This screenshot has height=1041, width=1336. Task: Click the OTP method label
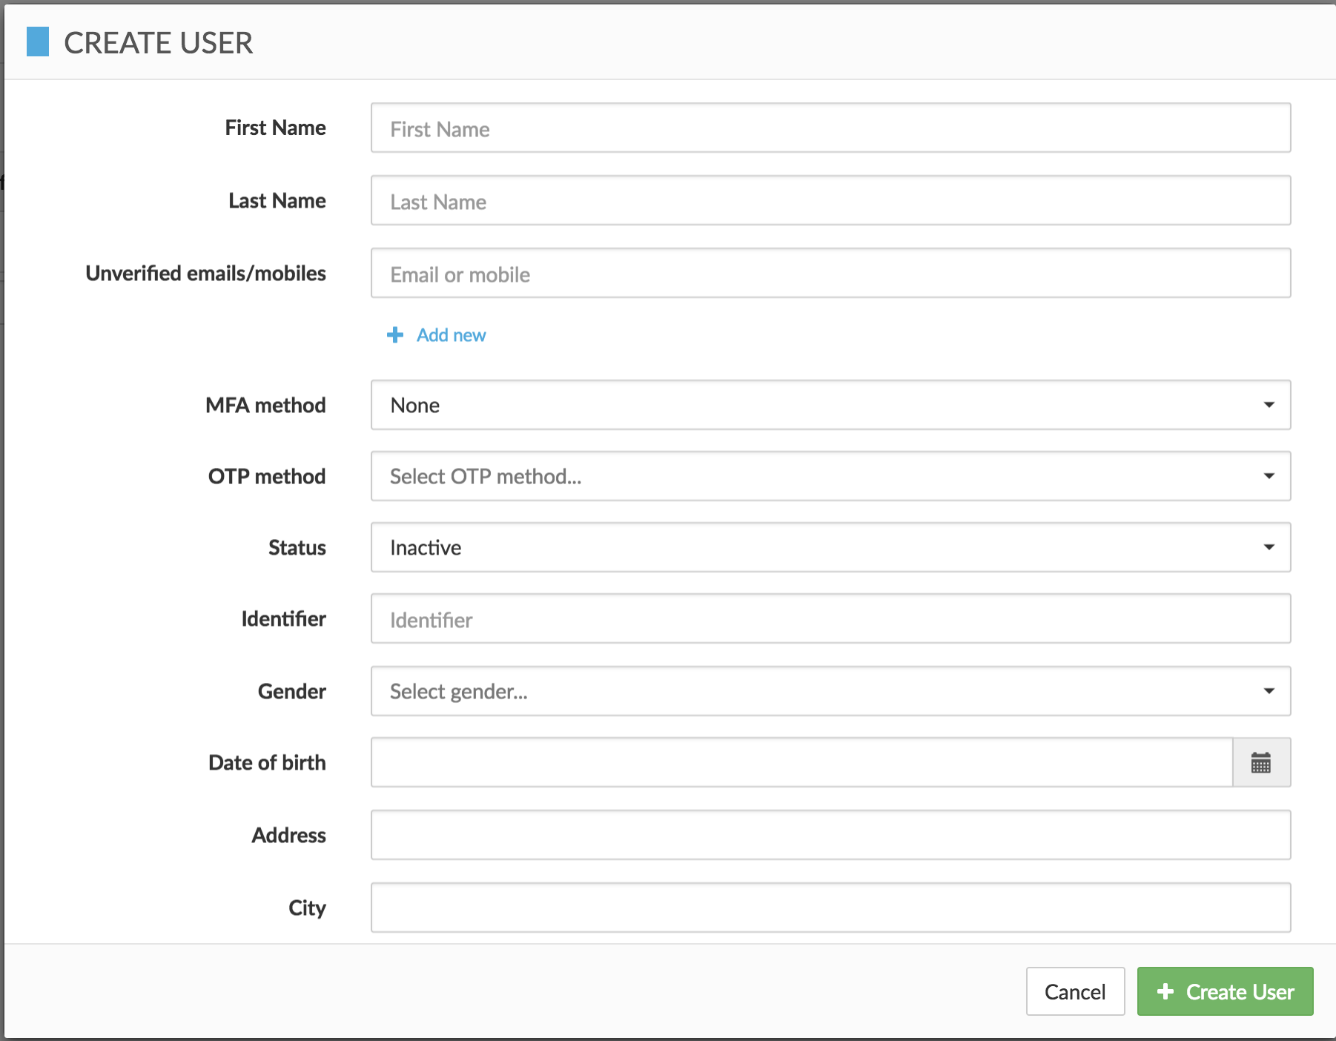pyautogui.click(x=267, y=477)
